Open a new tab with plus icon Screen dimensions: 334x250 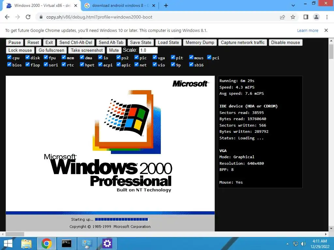point(166,6)
